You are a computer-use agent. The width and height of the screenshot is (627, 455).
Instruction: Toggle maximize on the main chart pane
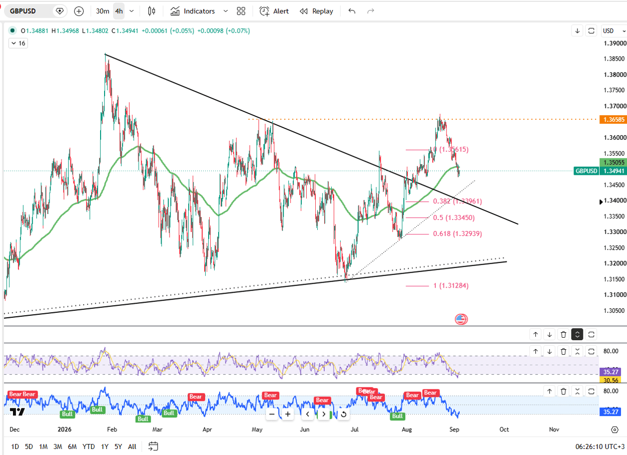click(x=591, y=31)
